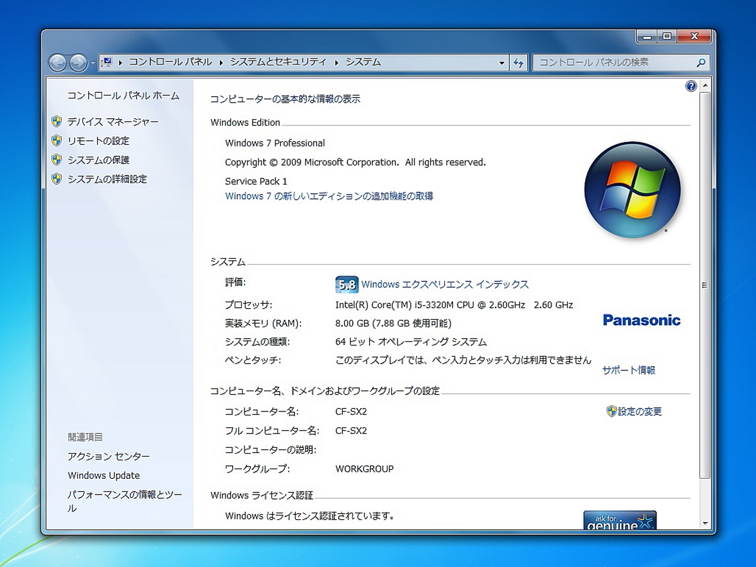Open デバイス マネージャー link
Screen dimensions: 756x567
pos(113,122)
